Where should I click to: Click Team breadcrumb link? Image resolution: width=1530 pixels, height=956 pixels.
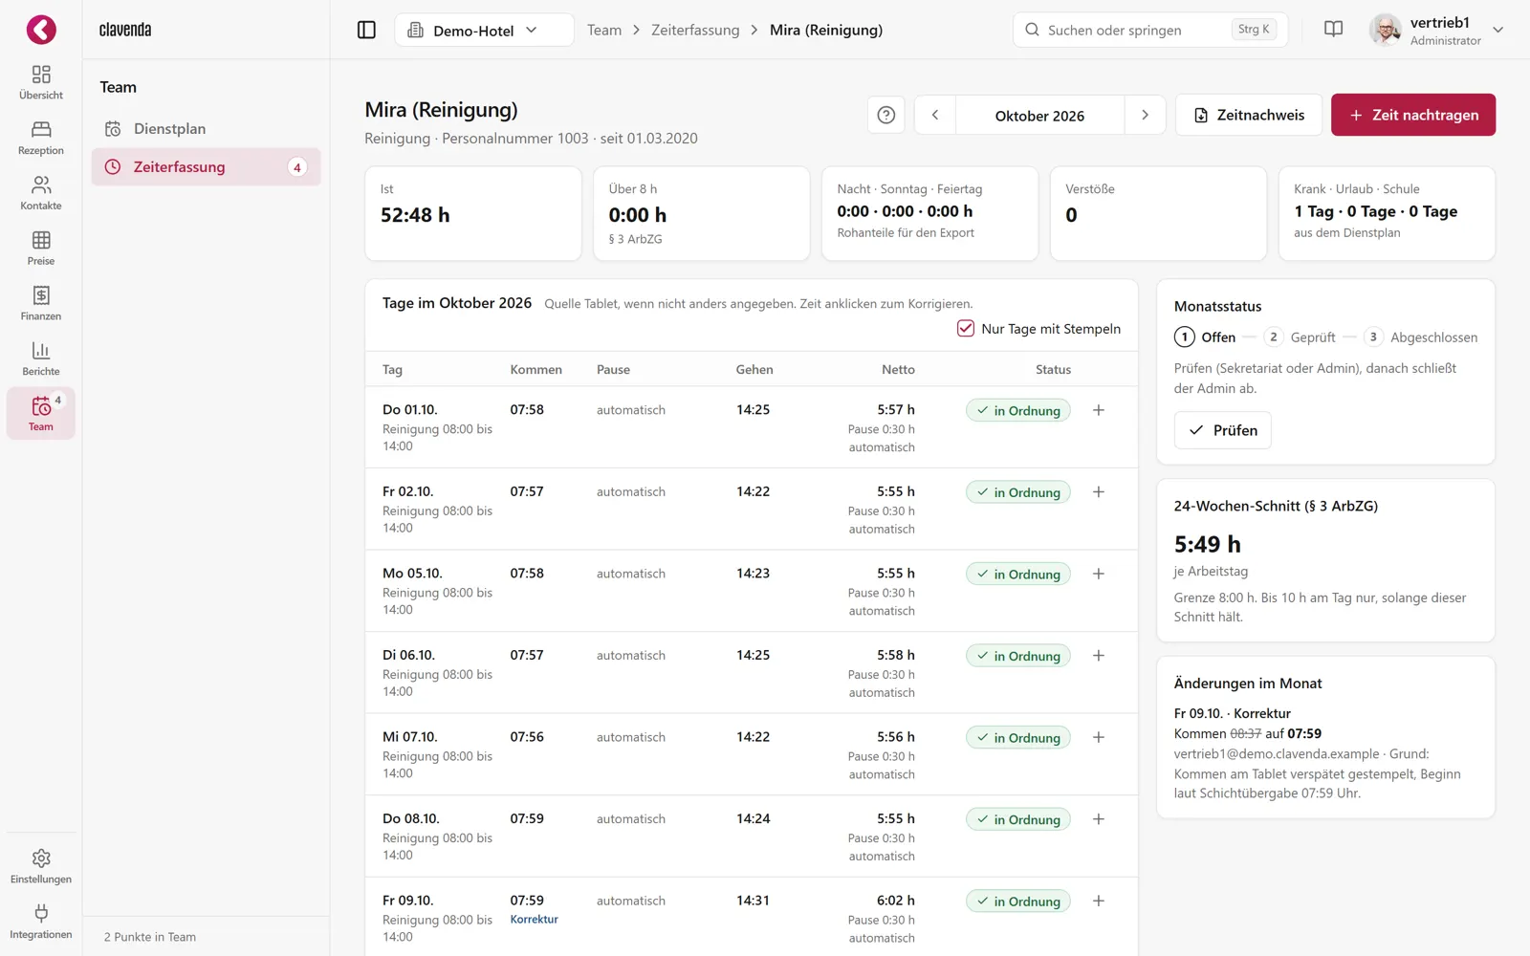pos(604,30)
